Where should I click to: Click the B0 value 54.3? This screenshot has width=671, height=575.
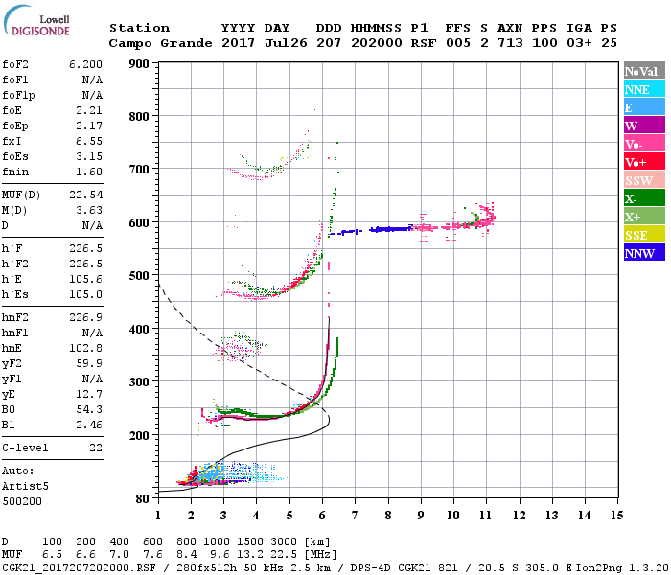pyautogui.click(x=89, y=409)
